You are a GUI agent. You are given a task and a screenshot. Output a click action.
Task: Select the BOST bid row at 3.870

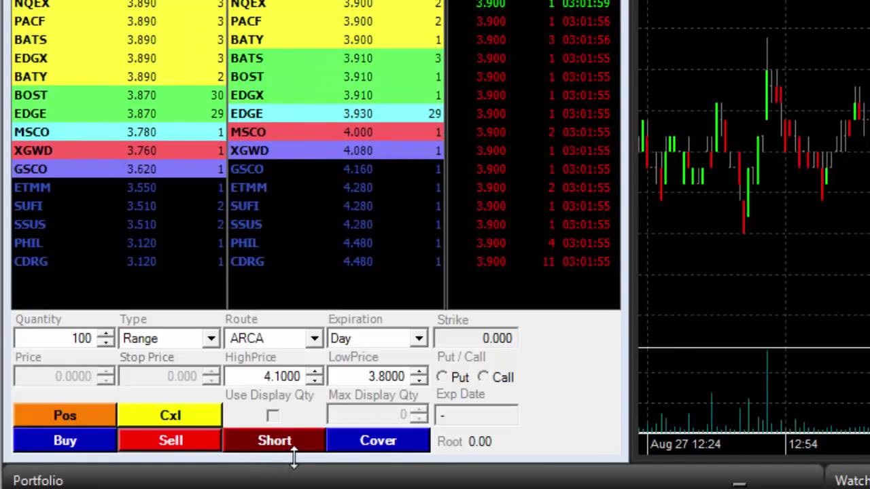click(119, 95)
